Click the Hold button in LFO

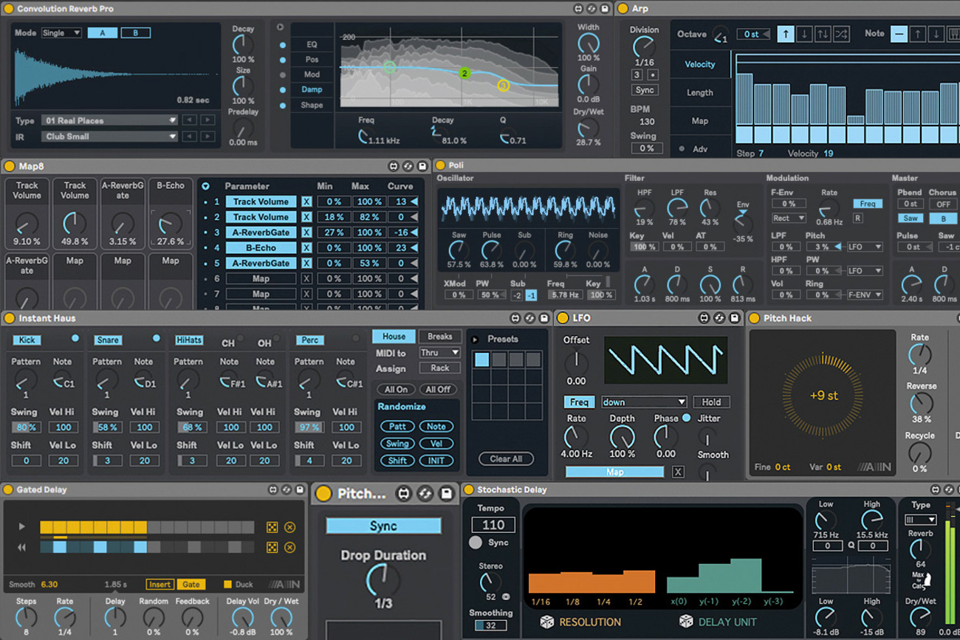711,402
